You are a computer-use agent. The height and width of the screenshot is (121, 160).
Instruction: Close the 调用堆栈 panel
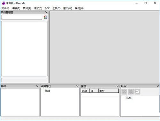pyautogui.click(x=77, y=86)
